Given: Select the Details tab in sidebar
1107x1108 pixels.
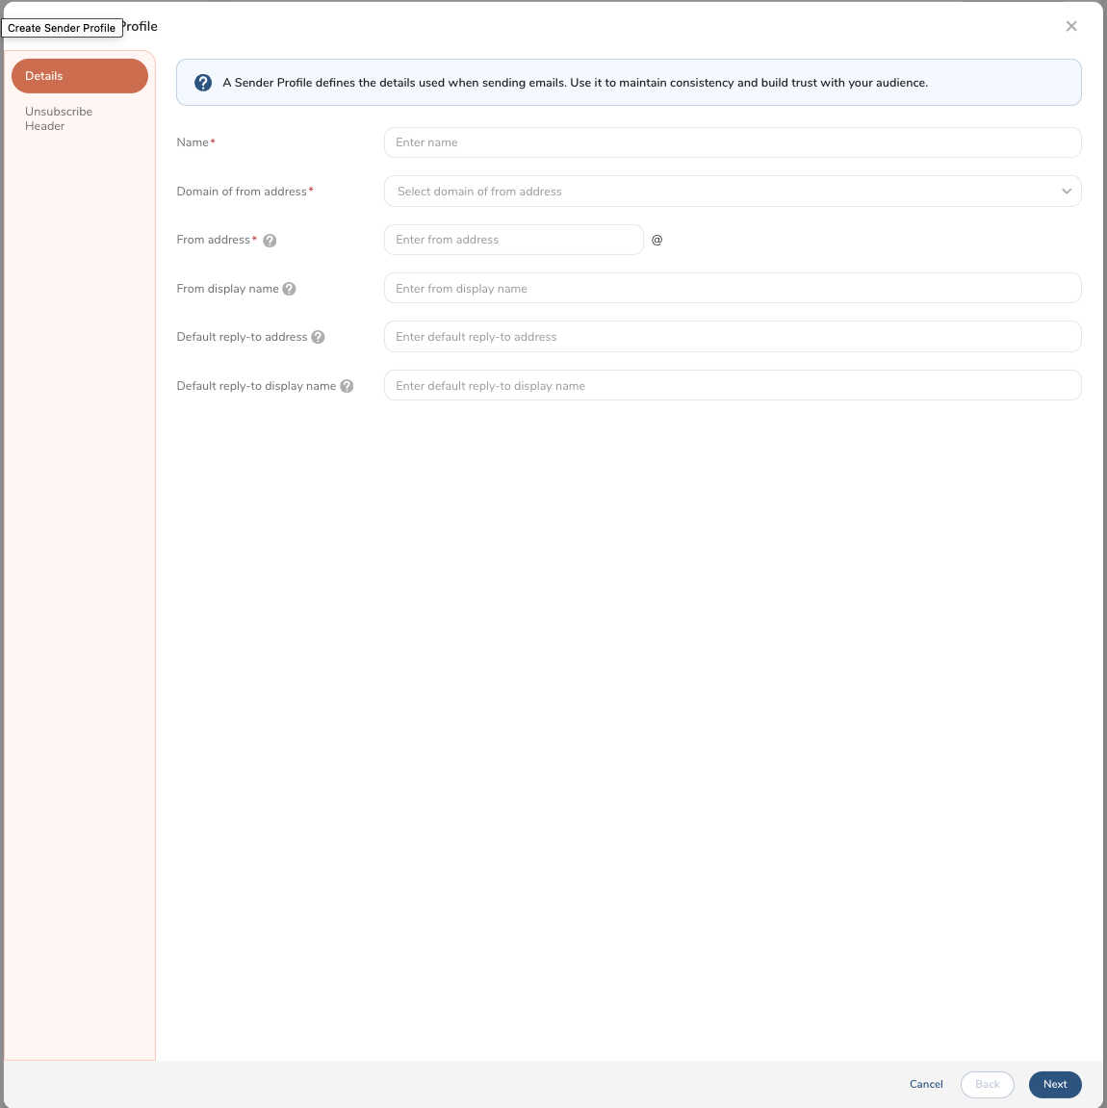Looking at the screenshot, I should pyautogui.click(x=80, y=76).
